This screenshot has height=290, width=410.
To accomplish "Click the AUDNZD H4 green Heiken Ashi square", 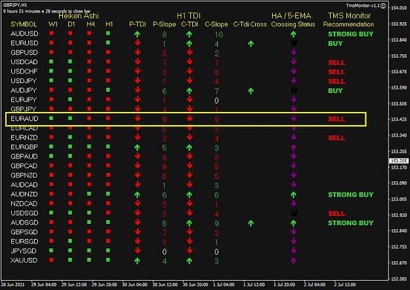I will (89, 194).
